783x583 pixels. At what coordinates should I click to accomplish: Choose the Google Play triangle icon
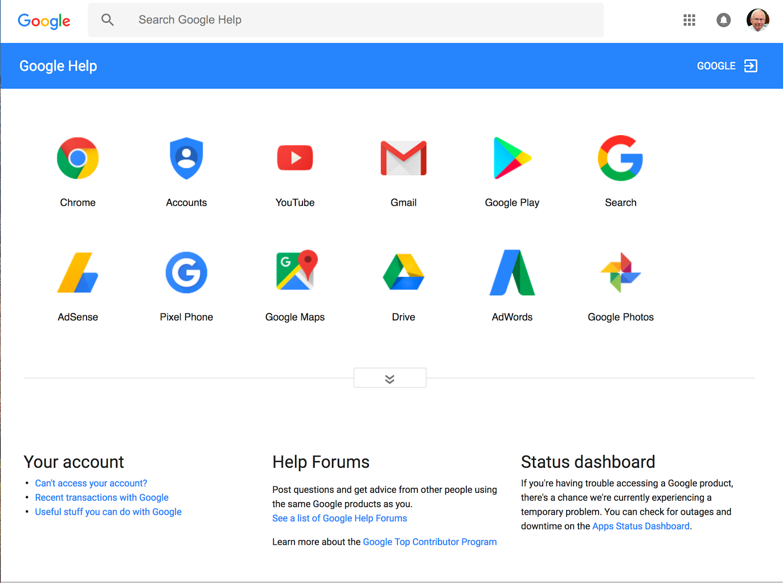click(512, 158)
